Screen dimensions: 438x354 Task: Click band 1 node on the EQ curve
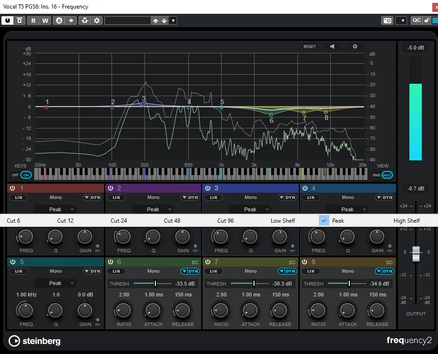[x=47, y=107]
